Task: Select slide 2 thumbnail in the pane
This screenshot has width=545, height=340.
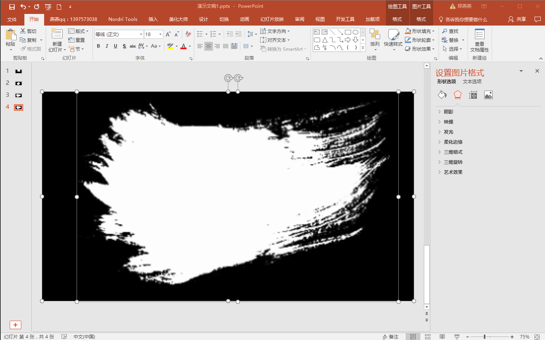Action: pos(19,83)
